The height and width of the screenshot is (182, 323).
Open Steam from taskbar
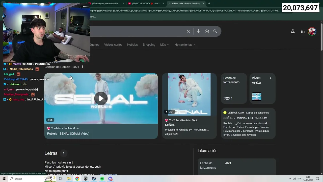click(x=94, y=179)
